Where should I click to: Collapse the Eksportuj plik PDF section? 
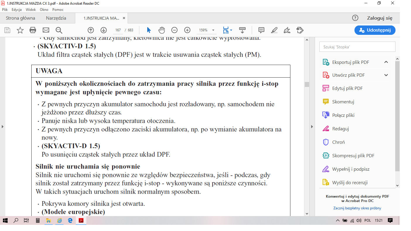[386, 62]
